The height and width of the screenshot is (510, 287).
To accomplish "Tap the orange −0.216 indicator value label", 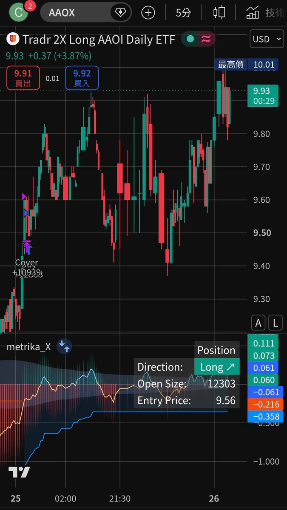I will pyautogui.click(x=264, y=405).
